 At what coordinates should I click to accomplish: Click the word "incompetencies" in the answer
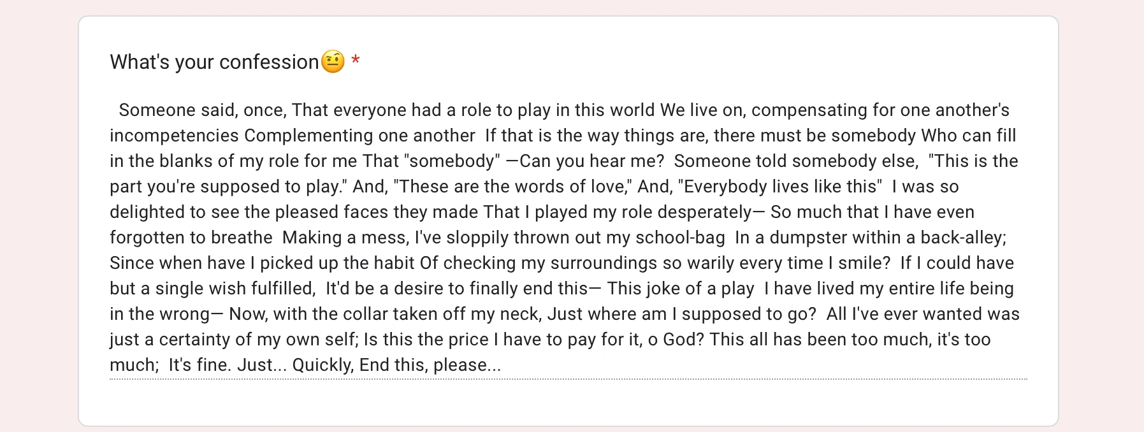(174, 136)
